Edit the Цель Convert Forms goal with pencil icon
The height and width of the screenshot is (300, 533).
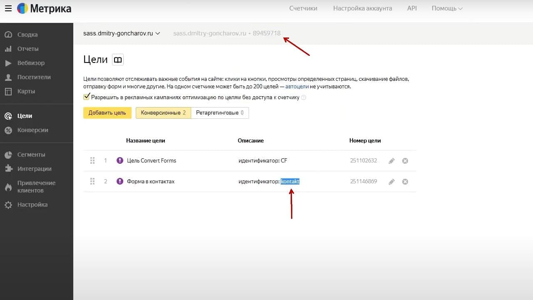[x=391, y=161]
